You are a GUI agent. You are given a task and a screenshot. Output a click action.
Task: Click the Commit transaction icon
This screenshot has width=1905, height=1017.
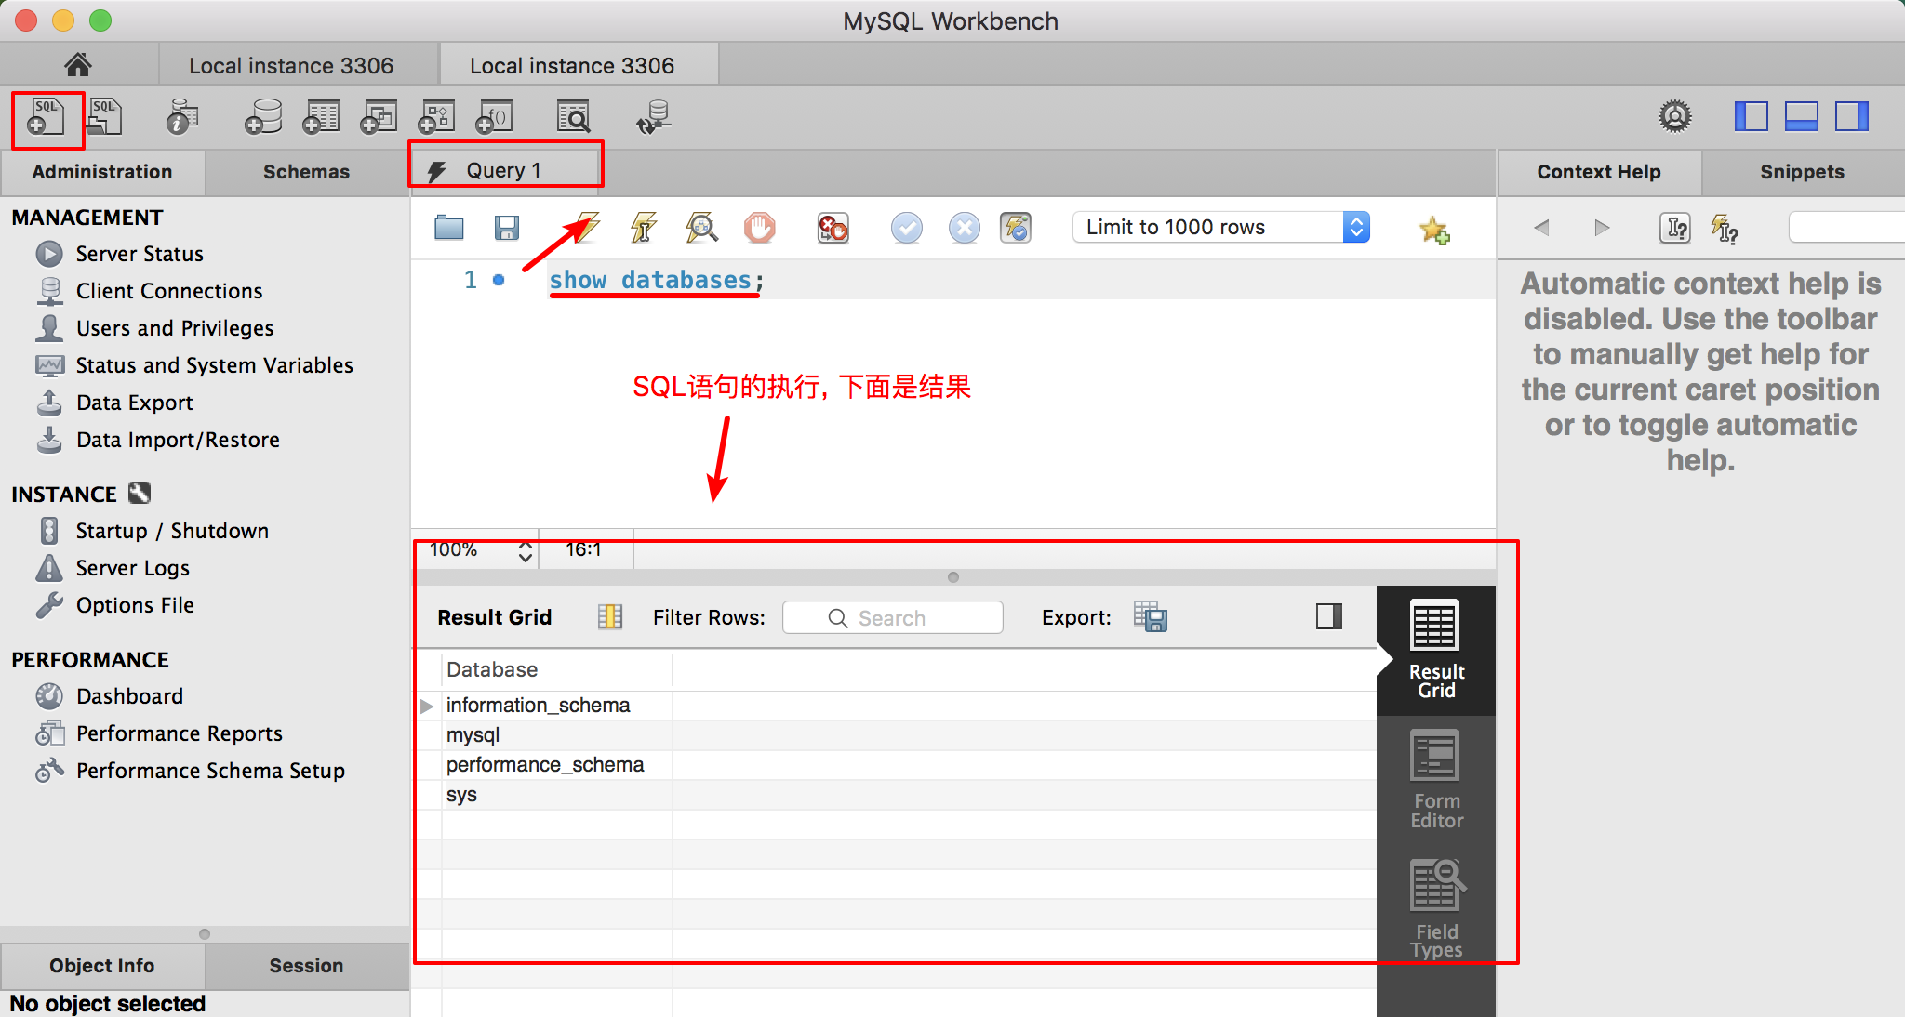[x=906, y=227]
